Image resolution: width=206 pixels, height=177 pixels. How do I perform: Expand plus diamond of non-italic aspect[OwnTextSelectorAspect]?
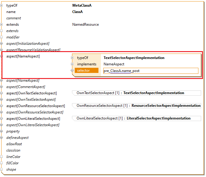tap(2, 93)
